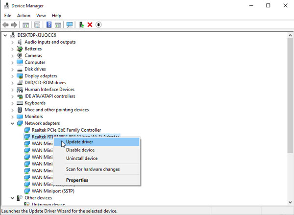The image size is (294, 215).
Task: Click the WAN Miniport (SSTP) adapter icon
Action: coord(27,191)
